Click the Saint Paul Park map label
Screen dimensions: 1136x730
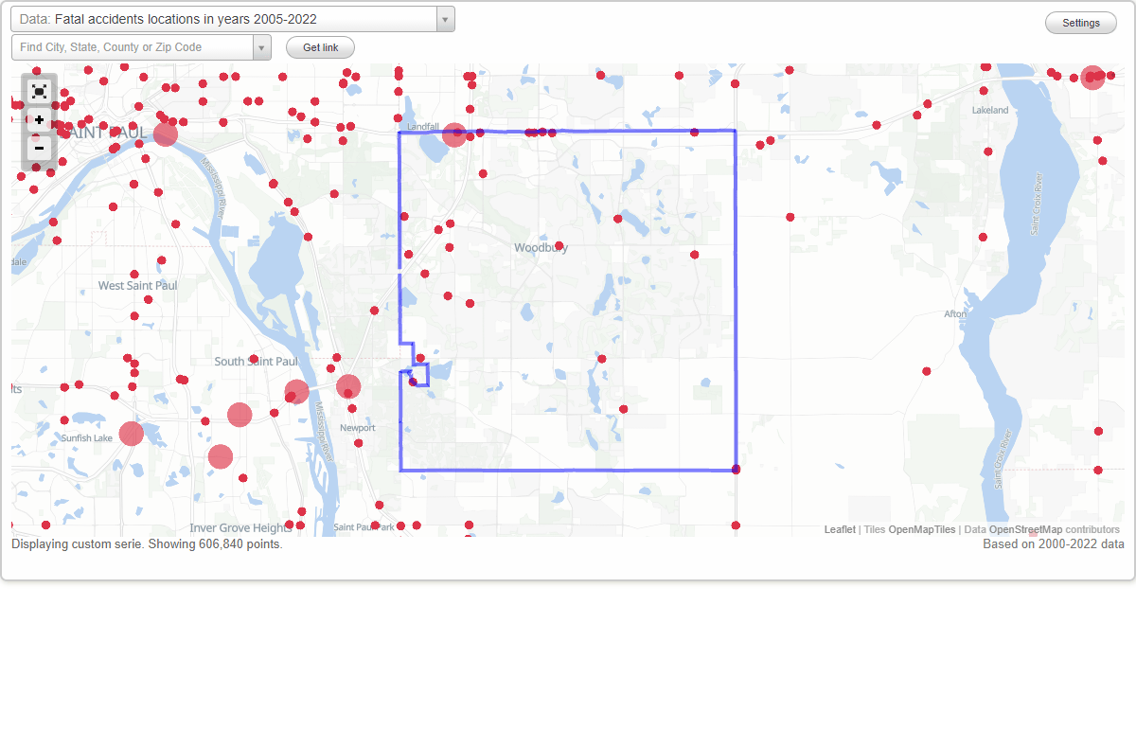364,527
